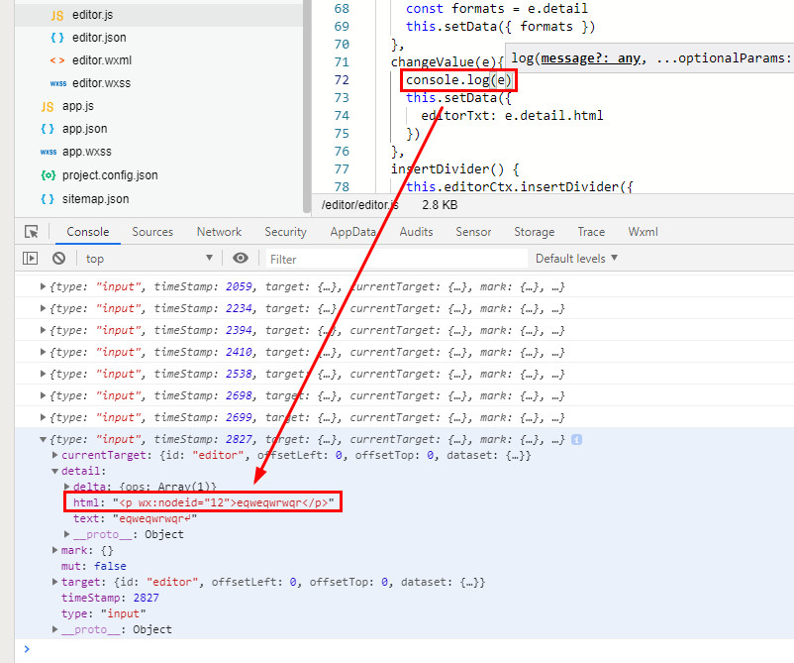Screen dimensions: 794x663
Task: Expand log entry with timeStamp 2538
Action: pos(43,374)
